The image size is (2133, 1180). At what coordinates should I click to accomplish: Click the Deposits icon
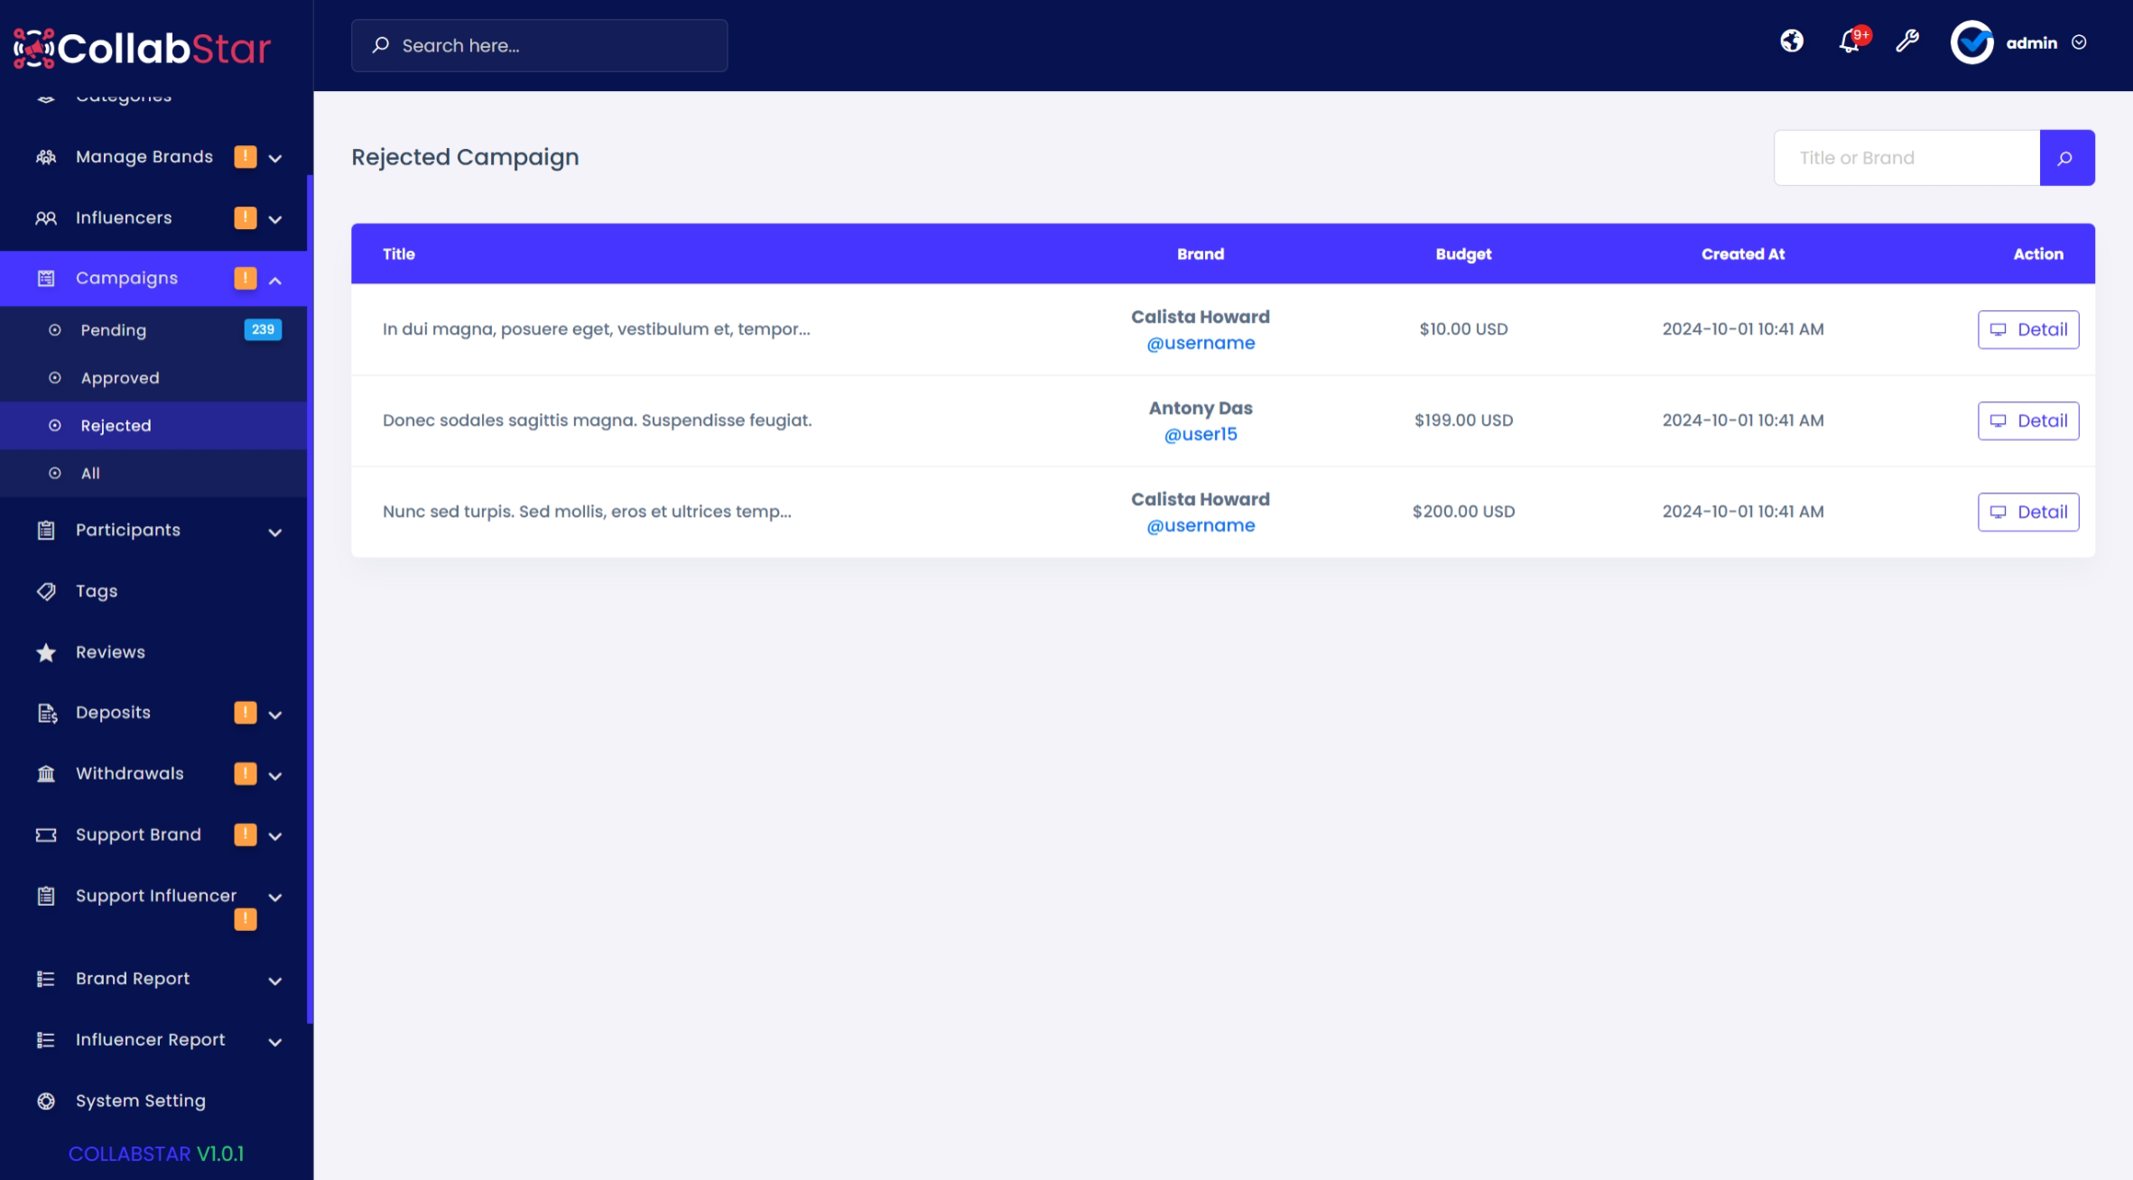47,714
